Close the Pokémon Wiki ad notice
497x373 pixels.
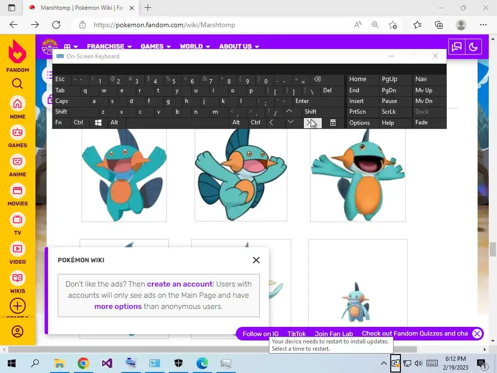[256, 260]
